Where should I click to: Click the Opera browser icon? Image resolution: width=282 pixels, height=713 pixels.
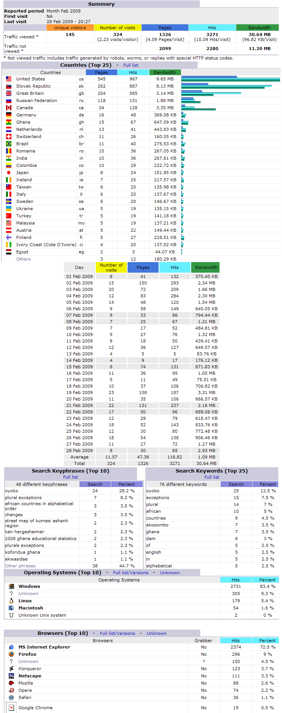(11, 690)
